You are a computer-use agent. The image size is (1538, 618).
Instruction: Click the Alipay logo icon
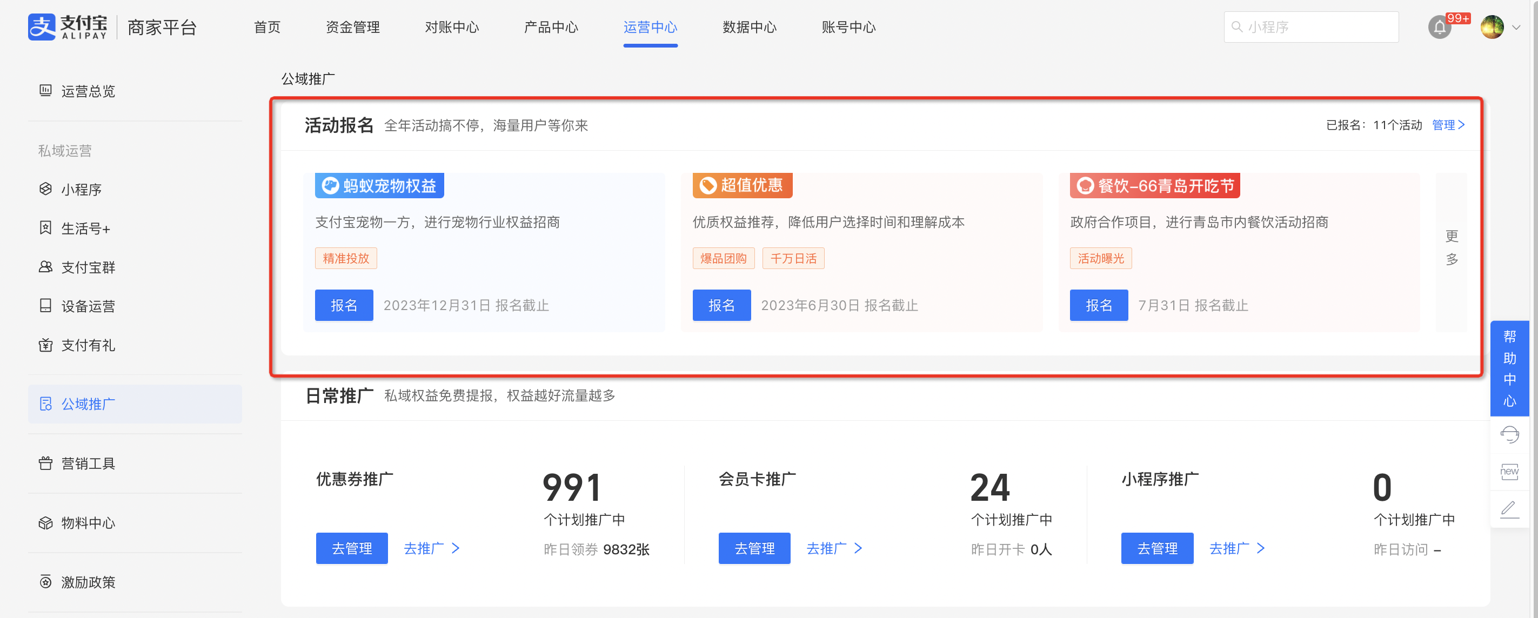(x=42, y=27)
